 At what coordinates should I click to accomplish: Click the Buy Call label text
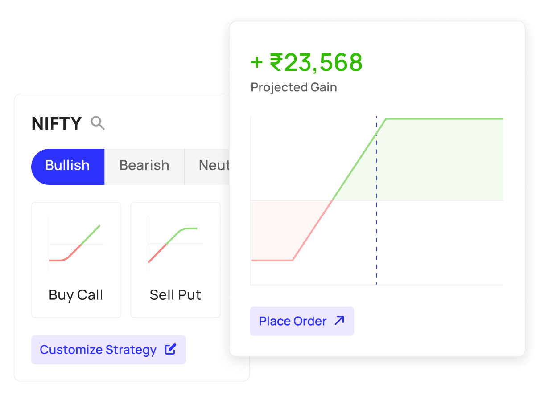click(x=76, y=295)
